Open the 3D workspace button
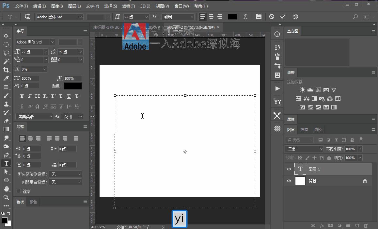The image size is (378, 229). pyautogui.click(x=295, y=17)
